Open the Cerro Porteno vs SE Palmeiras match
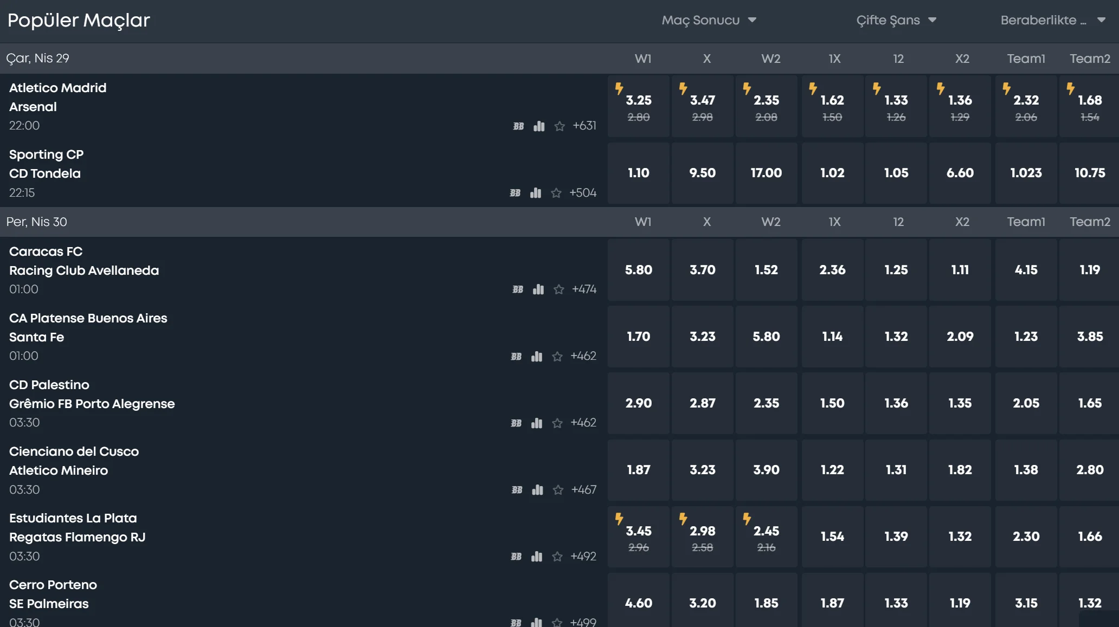The height and width of the screenshot is (627, 1119). point(53,594)
